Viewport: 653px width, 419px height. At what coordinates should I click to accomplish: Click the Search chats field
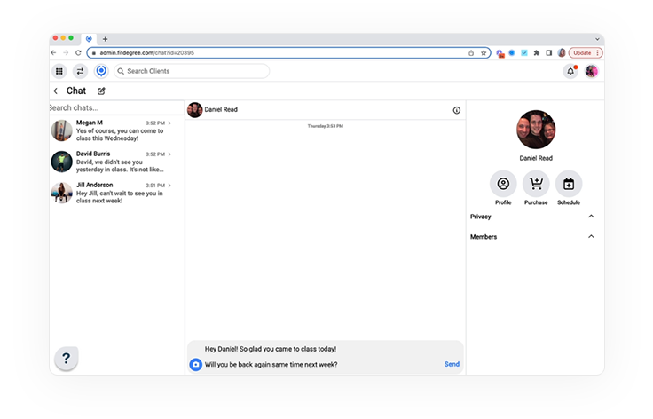point(116,108)
